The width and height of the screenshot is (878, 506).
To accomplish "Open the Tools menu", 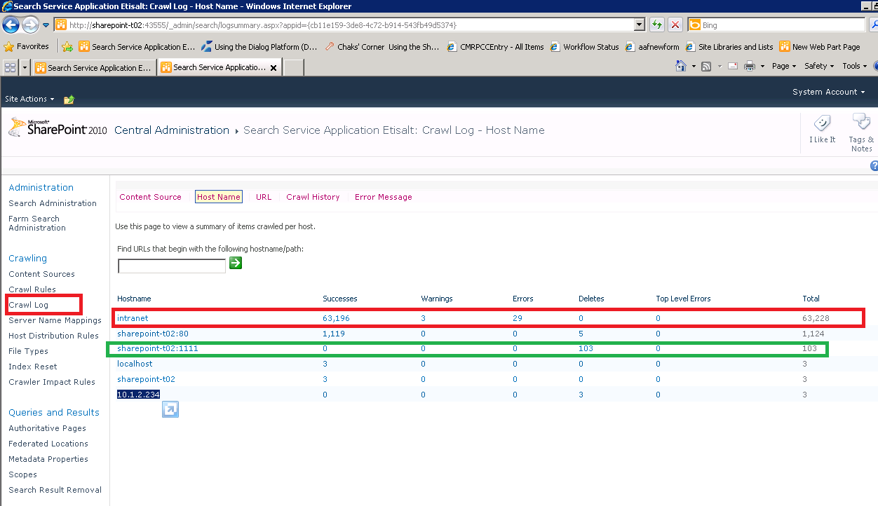I will 853,65.
